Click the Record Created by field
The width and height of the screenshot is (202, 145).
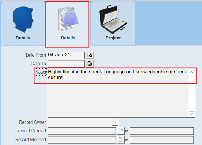pyautogui.click(x=162, y=131)
